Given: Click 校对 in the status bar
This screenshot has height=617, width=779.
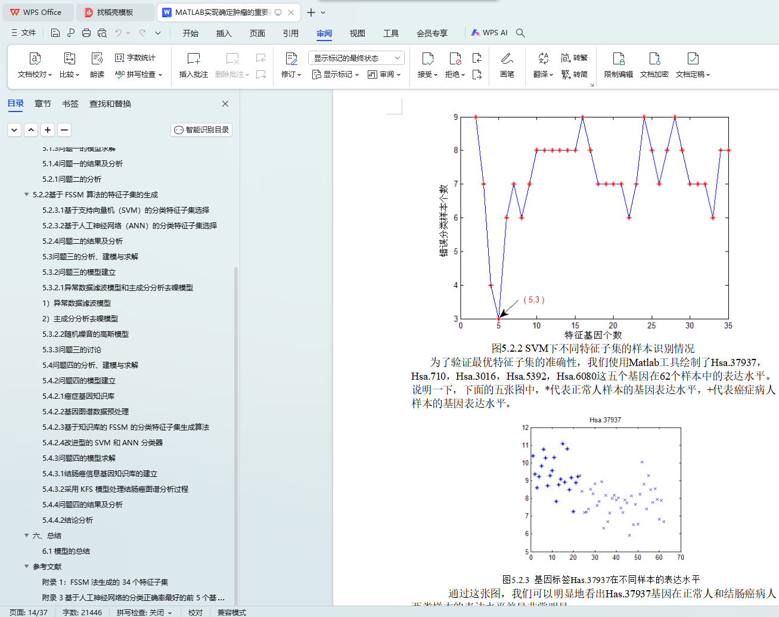Looking at the screenshot, I should coord(195,612).
